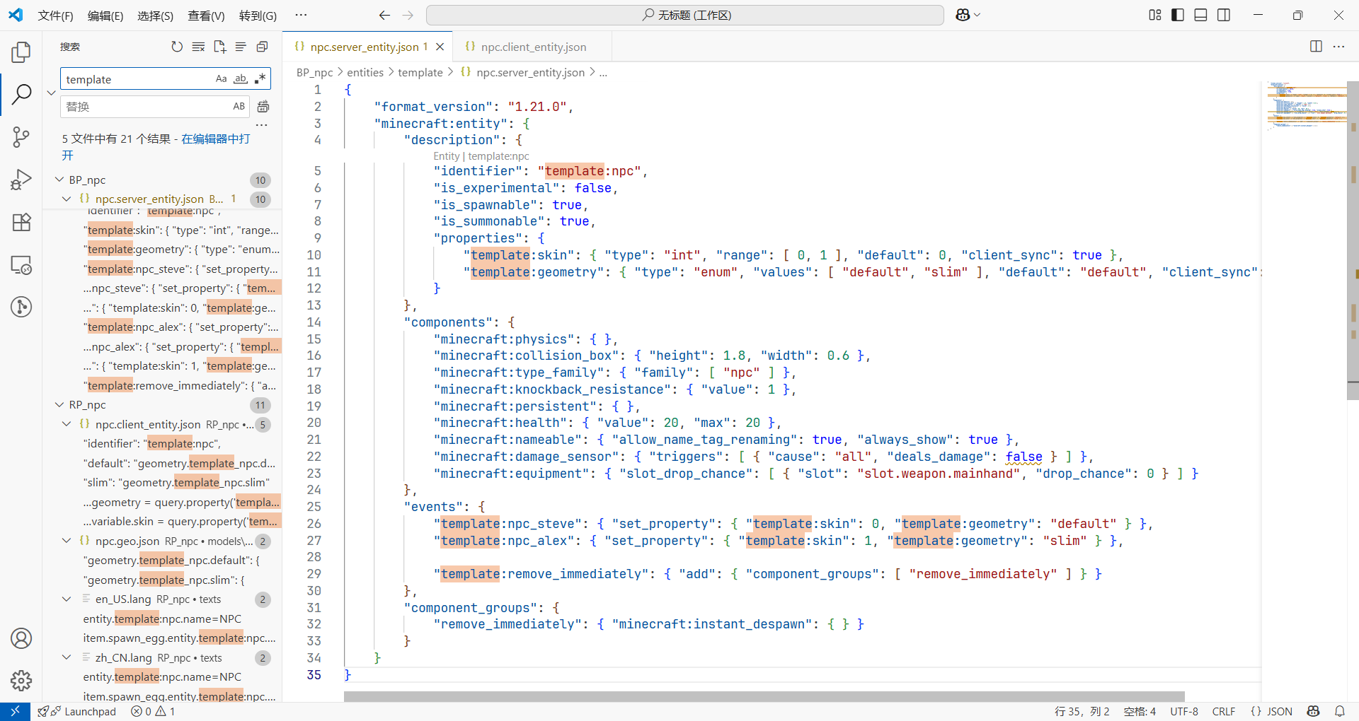Collapse npc.client_entity.json search results
The width and height of the screenshot is (1359, 721).
pyautogui.click(x=67, y=424)
